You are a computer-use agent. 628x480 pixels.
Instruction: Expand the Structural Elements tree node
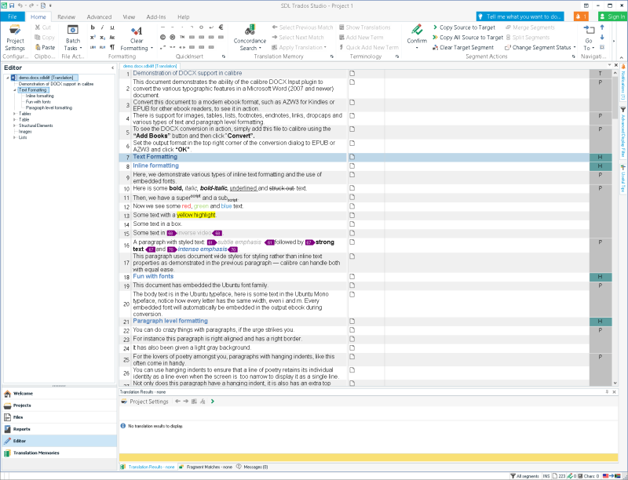(x=14, y=125)
